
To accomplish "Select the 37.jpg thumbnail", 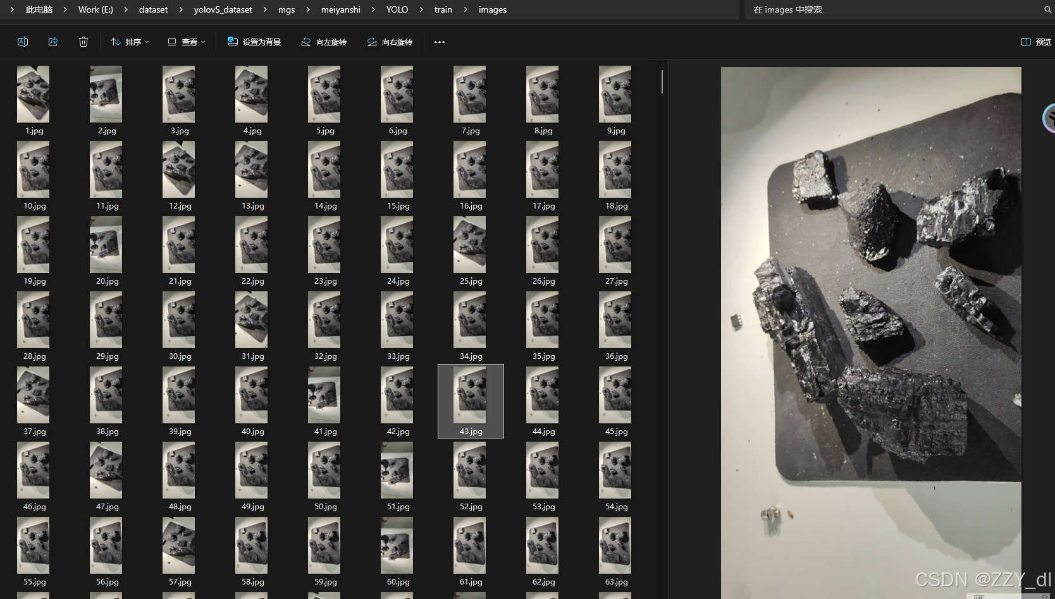I will tap(33, 395).
